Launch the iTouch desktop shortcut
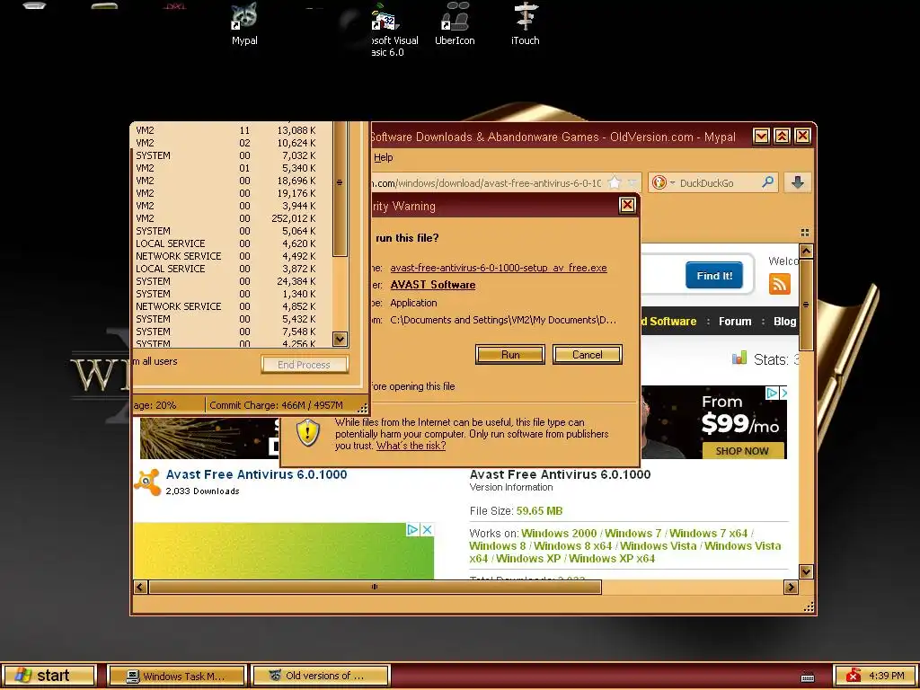Viewport: 920px width, 690px height. 525,24
